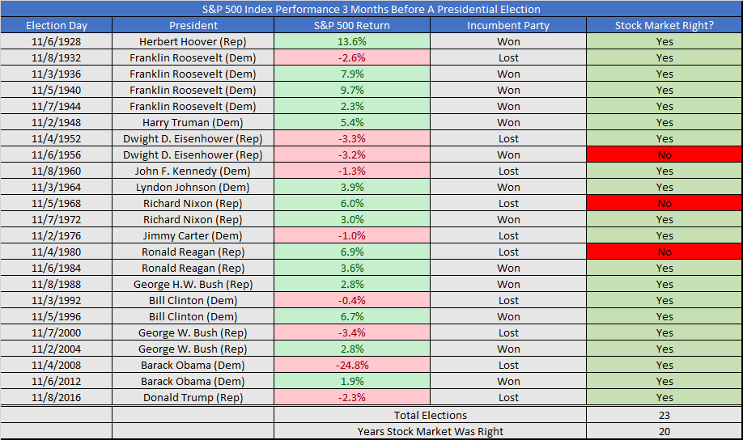Click the date cell 11/2/2004
743x440 pixels.
tap(57, 349)
